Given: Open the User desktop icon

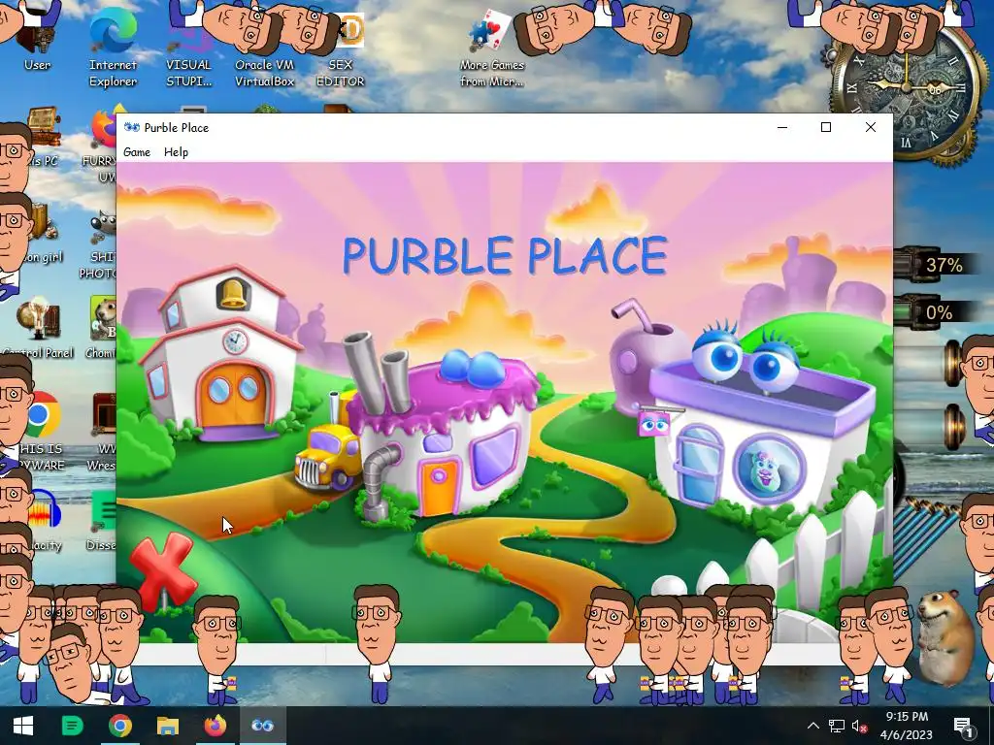Looking at the screenshot, I should pyautogui.click(x=38, y=45).
